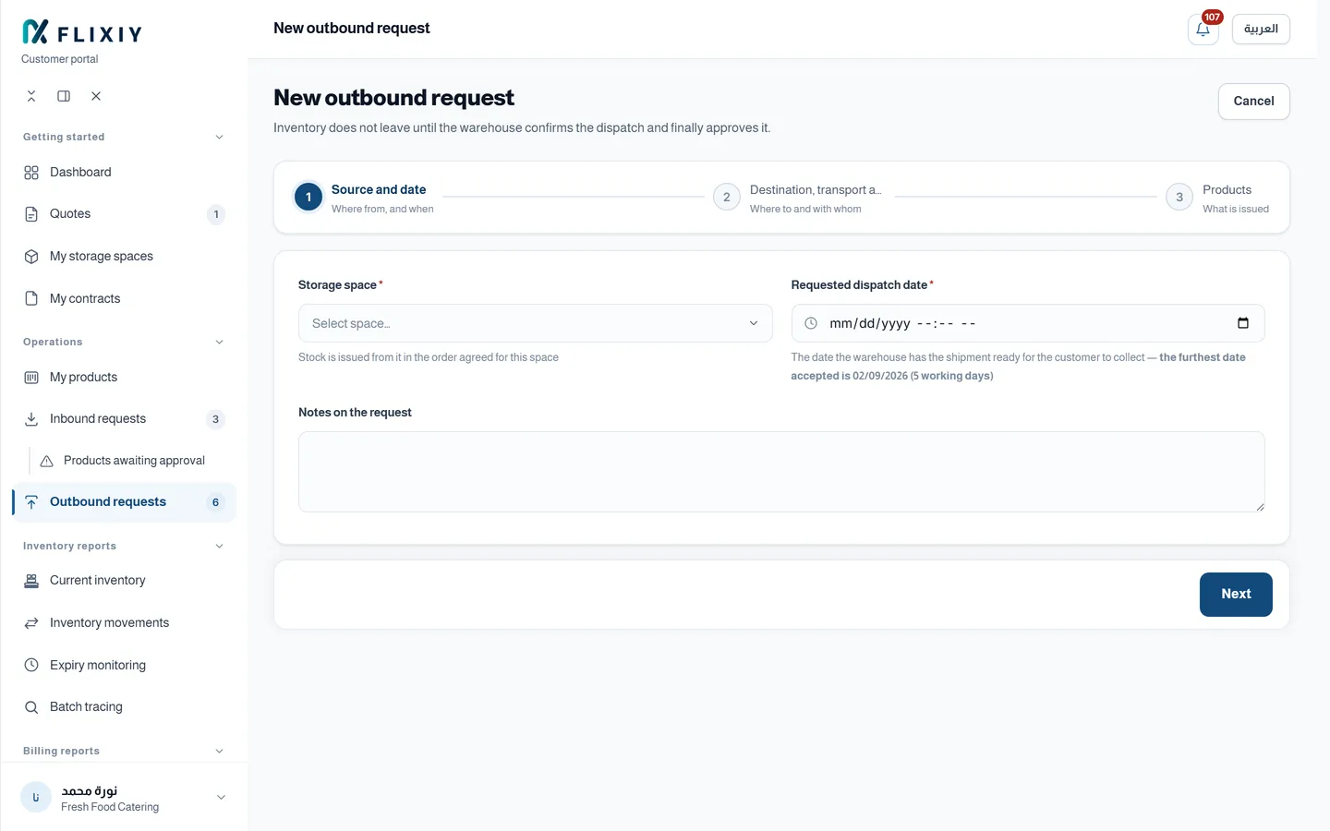Collapse the Operations section chevron
This screenshot has width=1330, height=831.
[219, 343]
